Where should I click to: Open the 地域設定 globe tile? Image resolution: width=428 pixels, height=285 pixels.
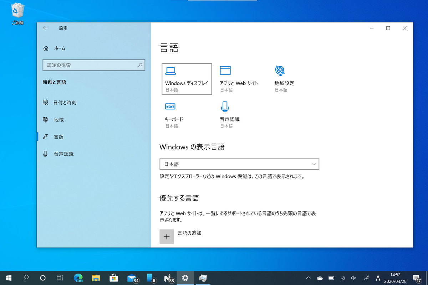(x=284, y=79)
